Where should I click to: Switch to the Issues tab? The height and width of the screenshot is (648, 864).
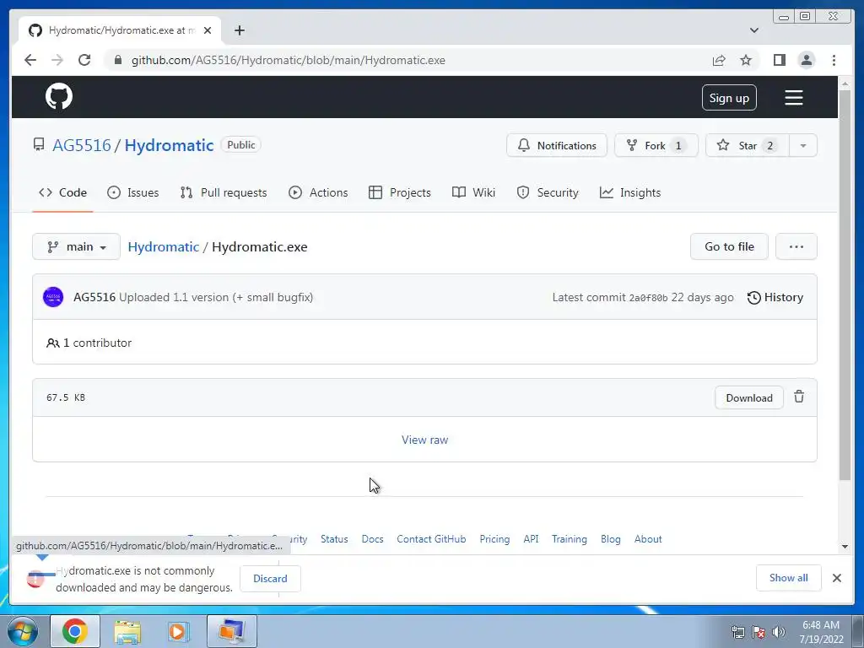pyautogui.click(x=132, y=192)
